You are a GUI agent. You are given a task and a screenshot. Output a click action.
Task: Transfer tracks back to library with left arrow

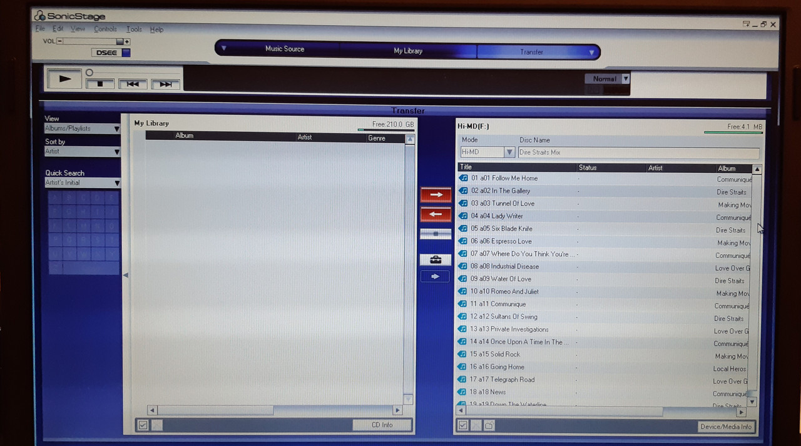tap(436, 214)
